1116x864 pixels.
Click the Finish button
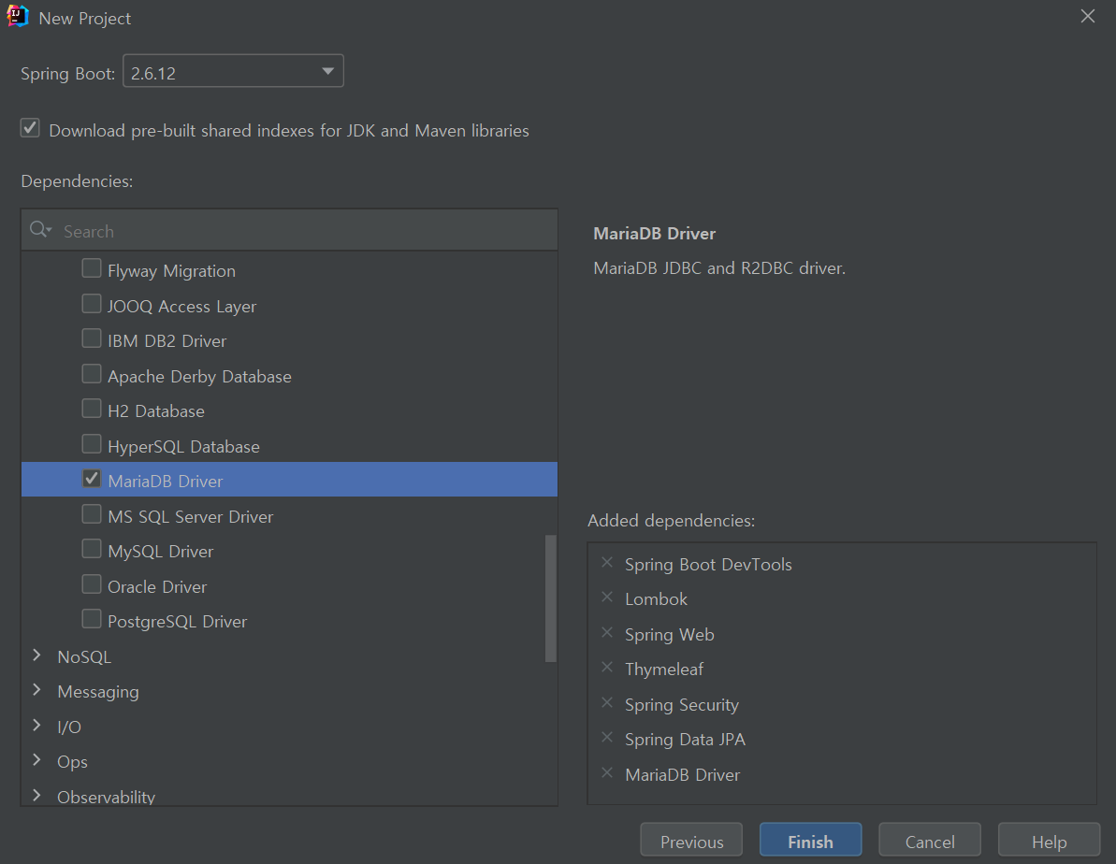click(811, 841)
